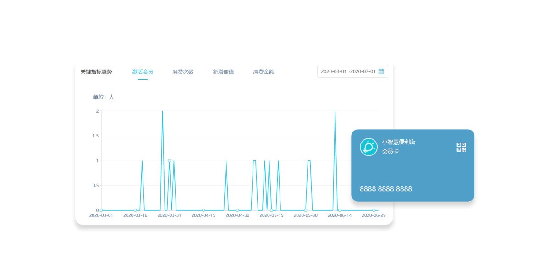Select the 消费金额 tab
Viewport: 550px width, 275px height.
(x=264, y=72)
